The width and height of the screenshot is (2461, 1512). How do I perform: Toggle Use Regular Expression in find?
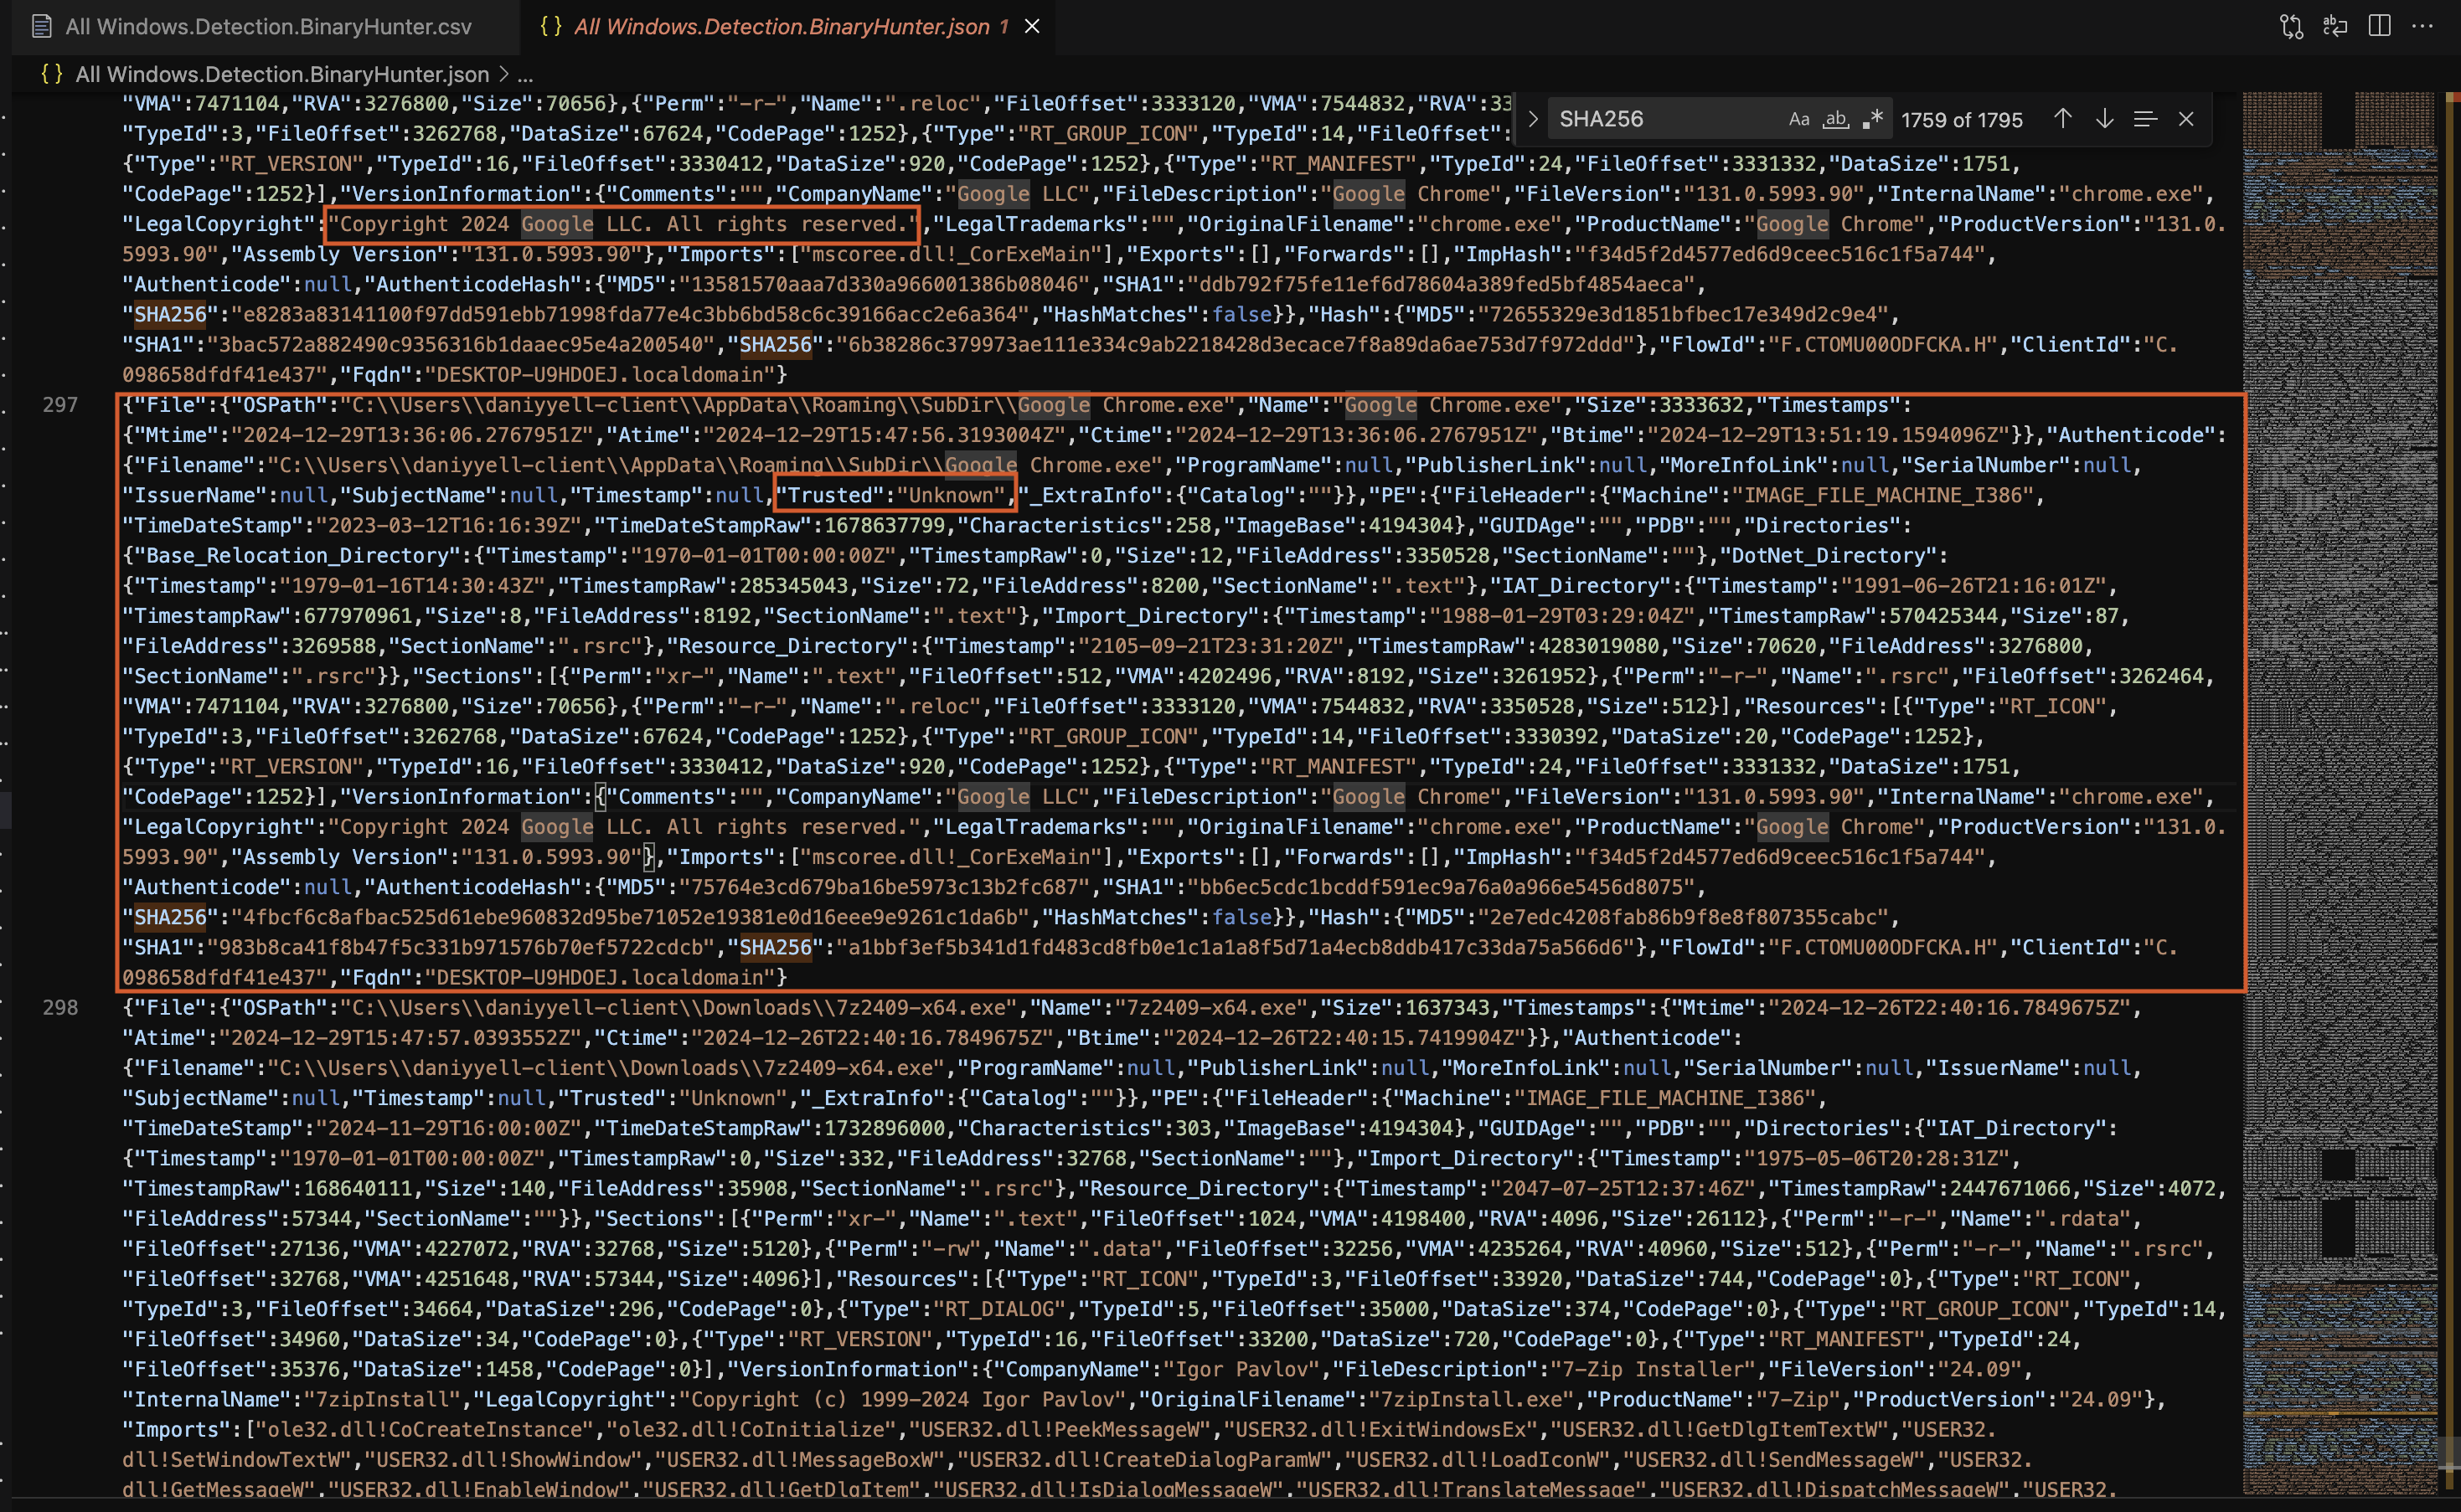(1873, 119)
